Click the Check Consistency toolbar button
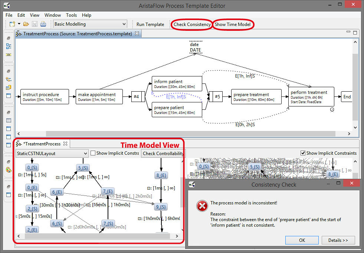This screenshot has width=364, height=253. [192, 24]
